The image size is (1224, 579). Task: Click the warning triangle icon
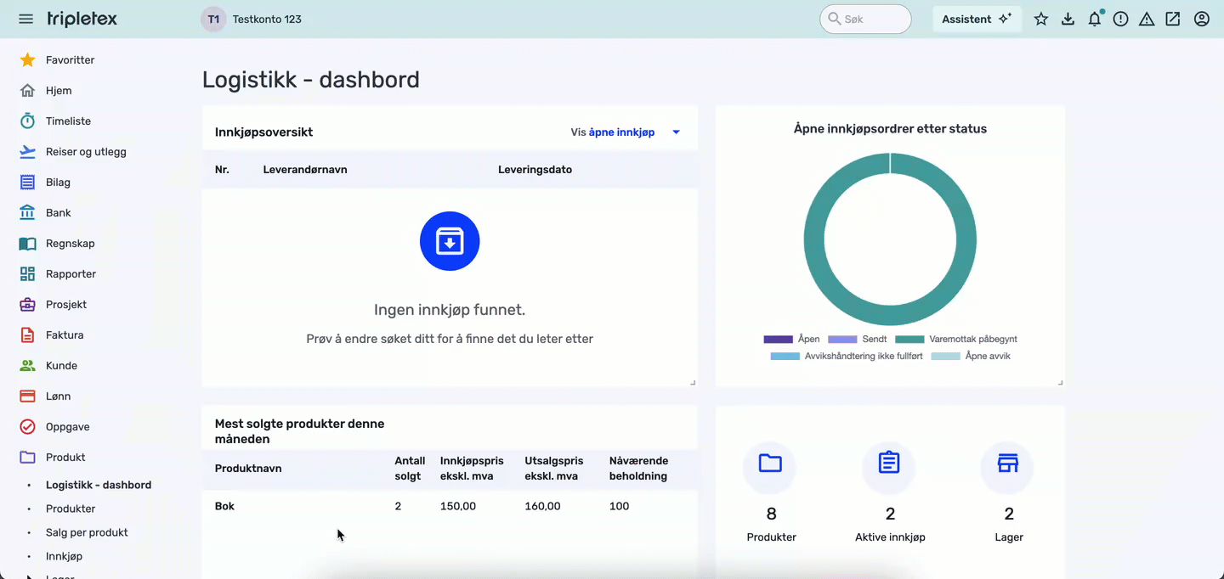coord(1147,19)
